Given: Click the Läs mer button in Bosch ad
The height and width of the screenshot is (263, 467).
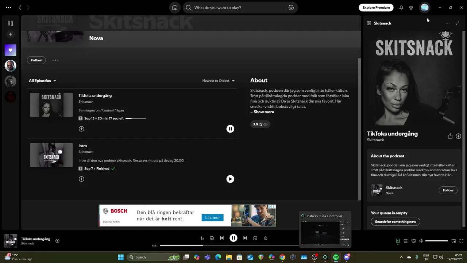Looking at the screenshot, I should [x=212, y=217].
